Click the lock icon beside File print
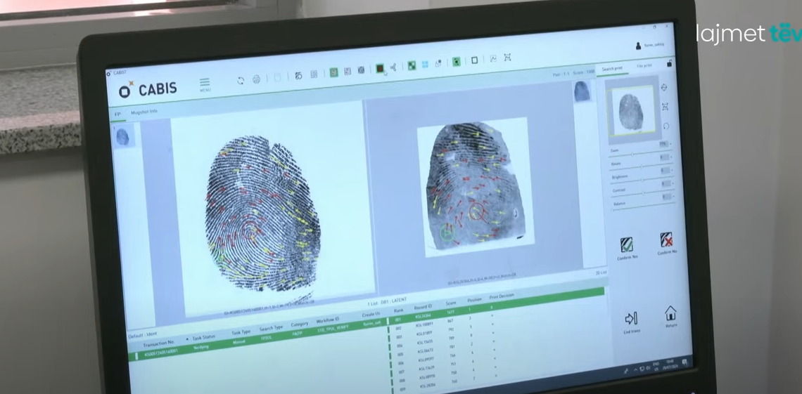The width and height of the screenshot is (802, 394). pyautogui.click(x=669, y=63)
